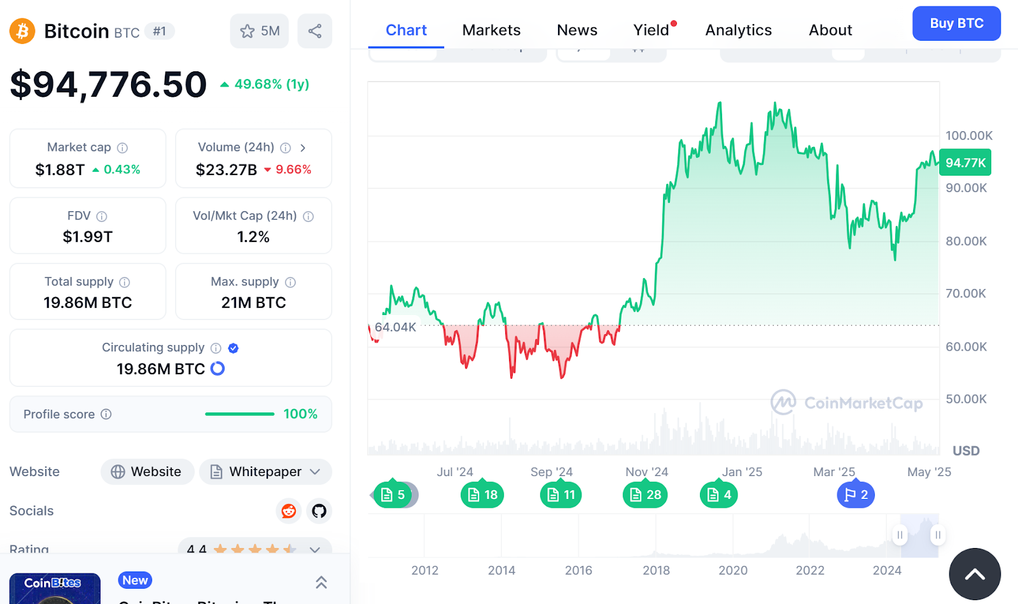Open the share icon button

coord(314,31)
